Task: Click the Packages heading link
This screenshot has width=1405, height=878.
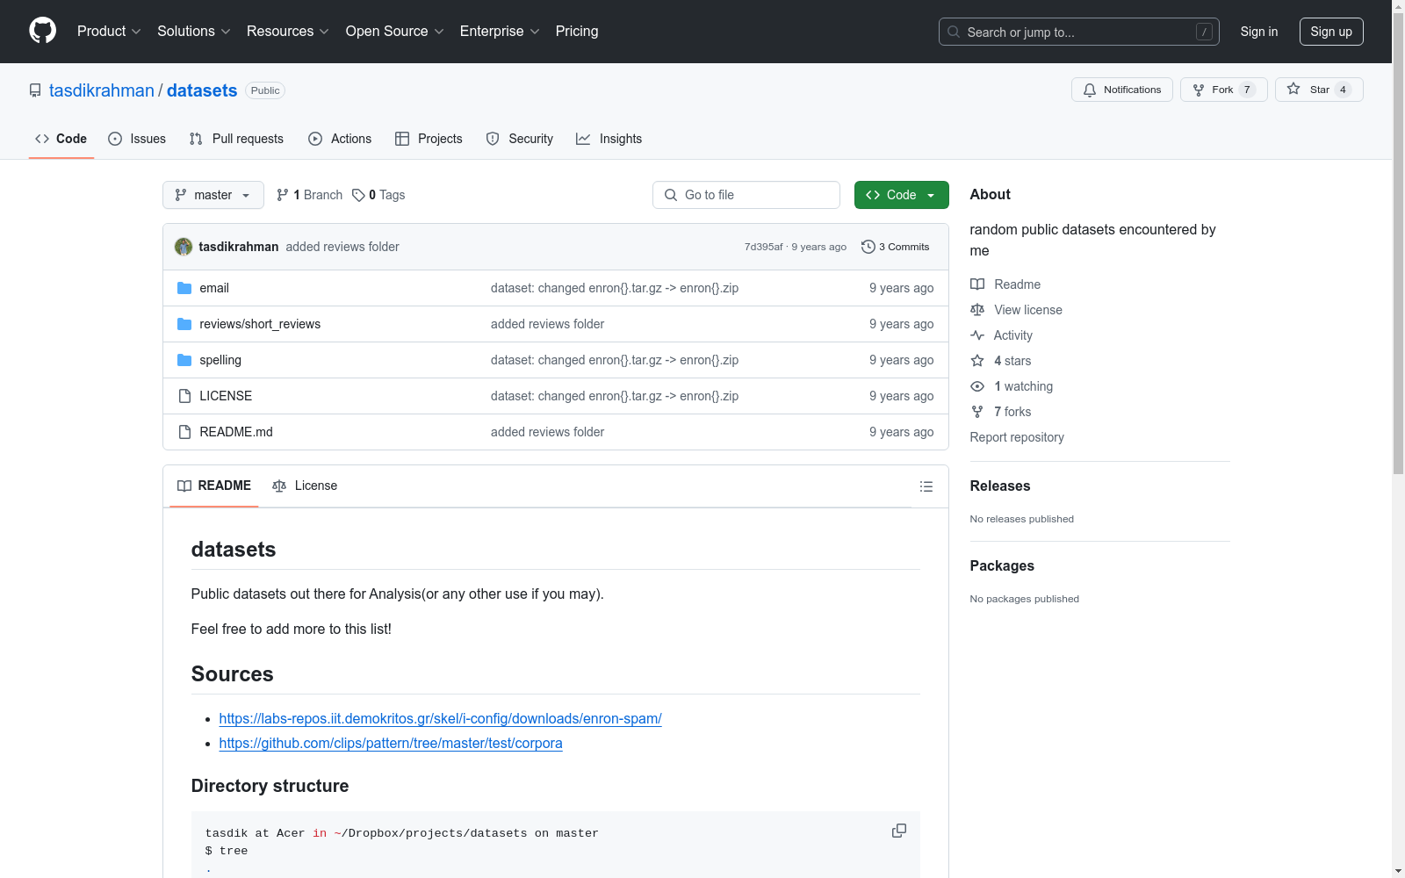Action: pos(1002,565)
